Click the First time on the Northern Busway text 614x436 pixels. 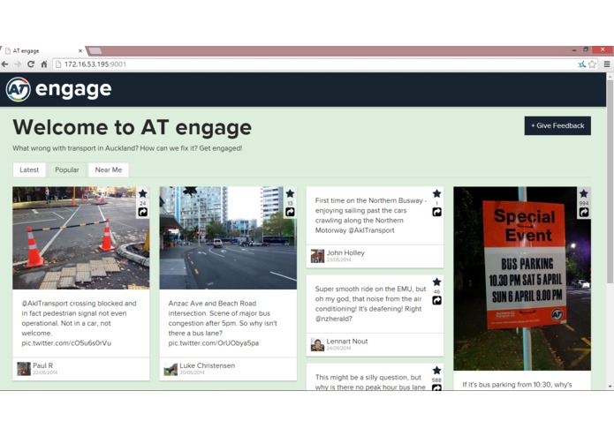[370, 215]
